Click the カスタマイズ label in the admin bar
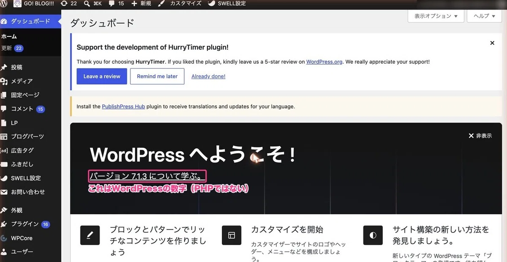 click(186, 3)
